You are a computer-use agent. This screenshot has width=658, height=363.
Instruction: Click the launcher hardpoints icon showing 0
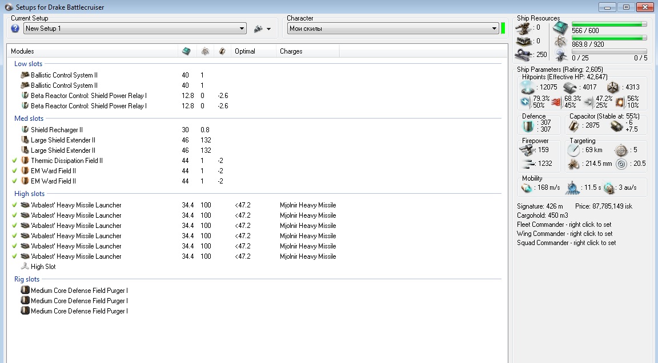point(523,42)
